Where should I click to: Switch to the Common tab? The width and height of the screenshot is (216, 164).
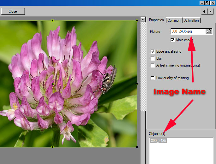(174, 20)
